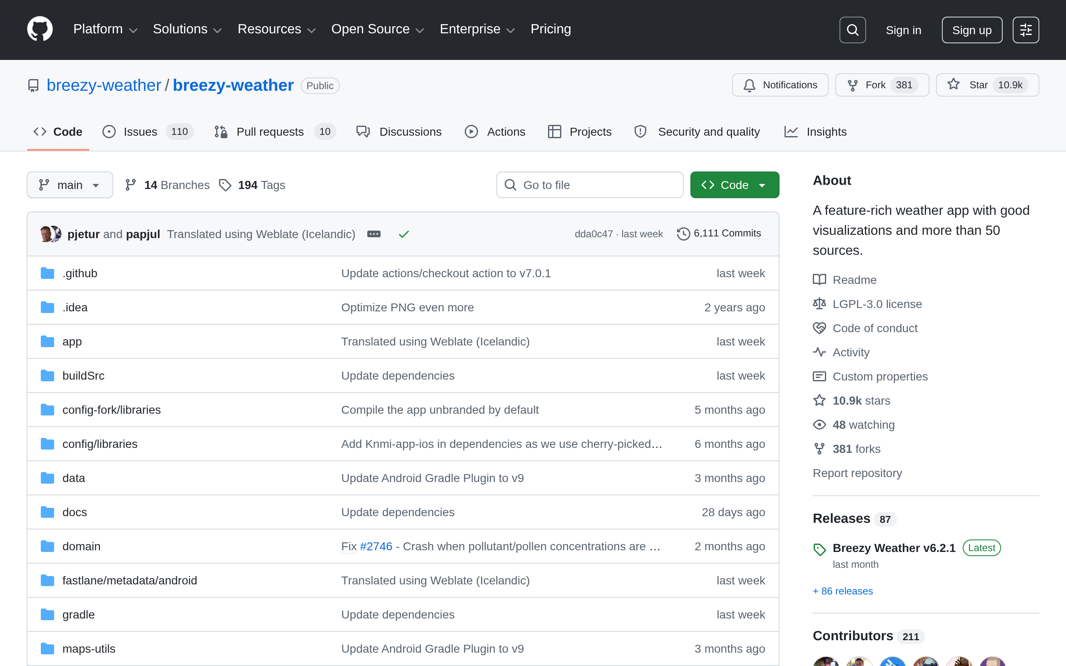Open the maps-utils folder
This screenshot has width=1066, height=666.
(x=89, y=649)
